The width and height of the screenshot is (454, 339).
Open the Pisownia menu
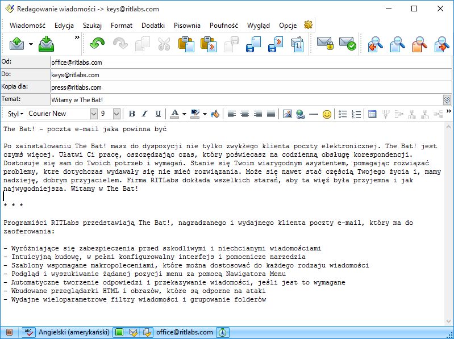click(x=187, y=26)
